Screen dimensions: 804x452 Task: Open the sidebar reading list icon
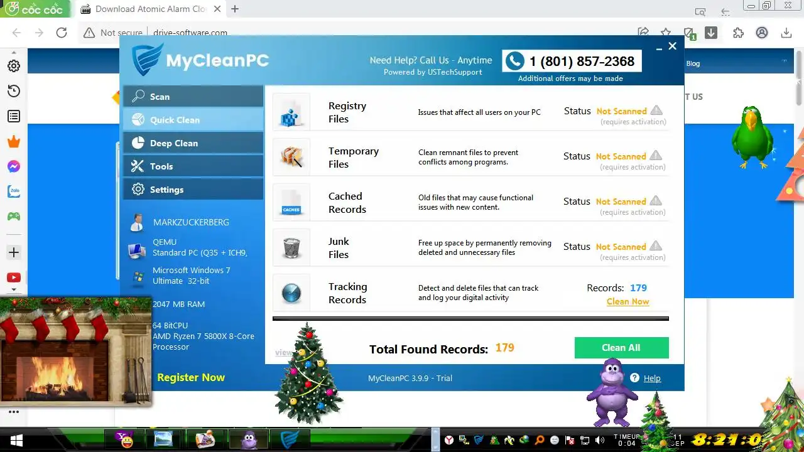pyautogui.click(x=13, y=116)
